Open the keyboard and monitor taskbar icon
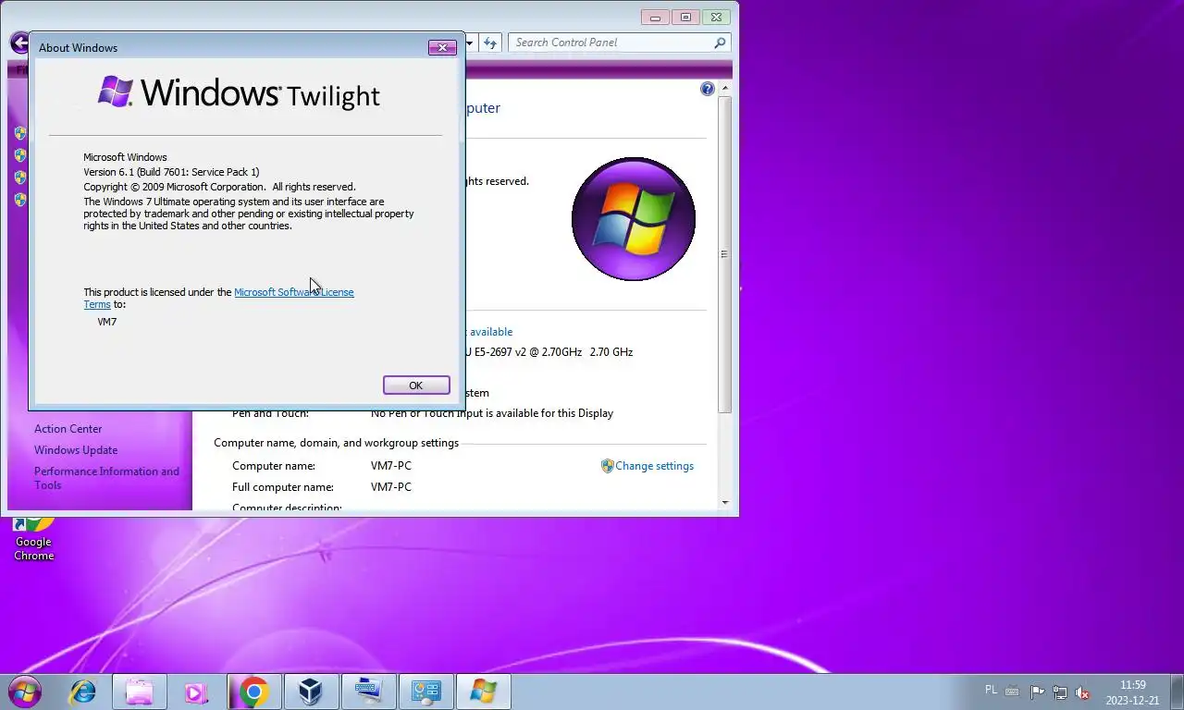This screenshot has width=1184, height=710. coord(368,692)
